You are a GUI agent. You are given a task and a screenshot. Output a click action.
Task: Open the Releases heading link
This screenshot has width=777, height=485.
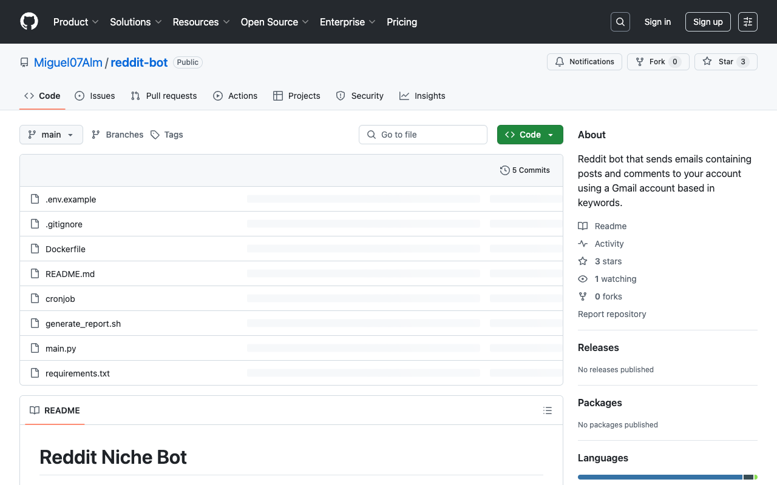tap(599, 347)
